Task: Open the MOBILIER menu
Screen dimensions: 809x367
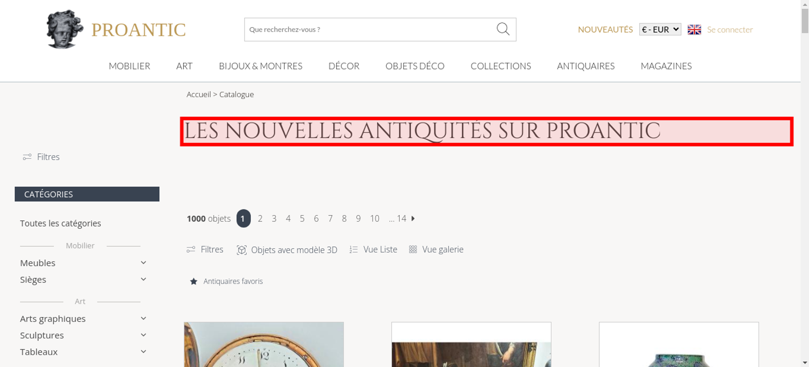Action: tap(129, 66)
